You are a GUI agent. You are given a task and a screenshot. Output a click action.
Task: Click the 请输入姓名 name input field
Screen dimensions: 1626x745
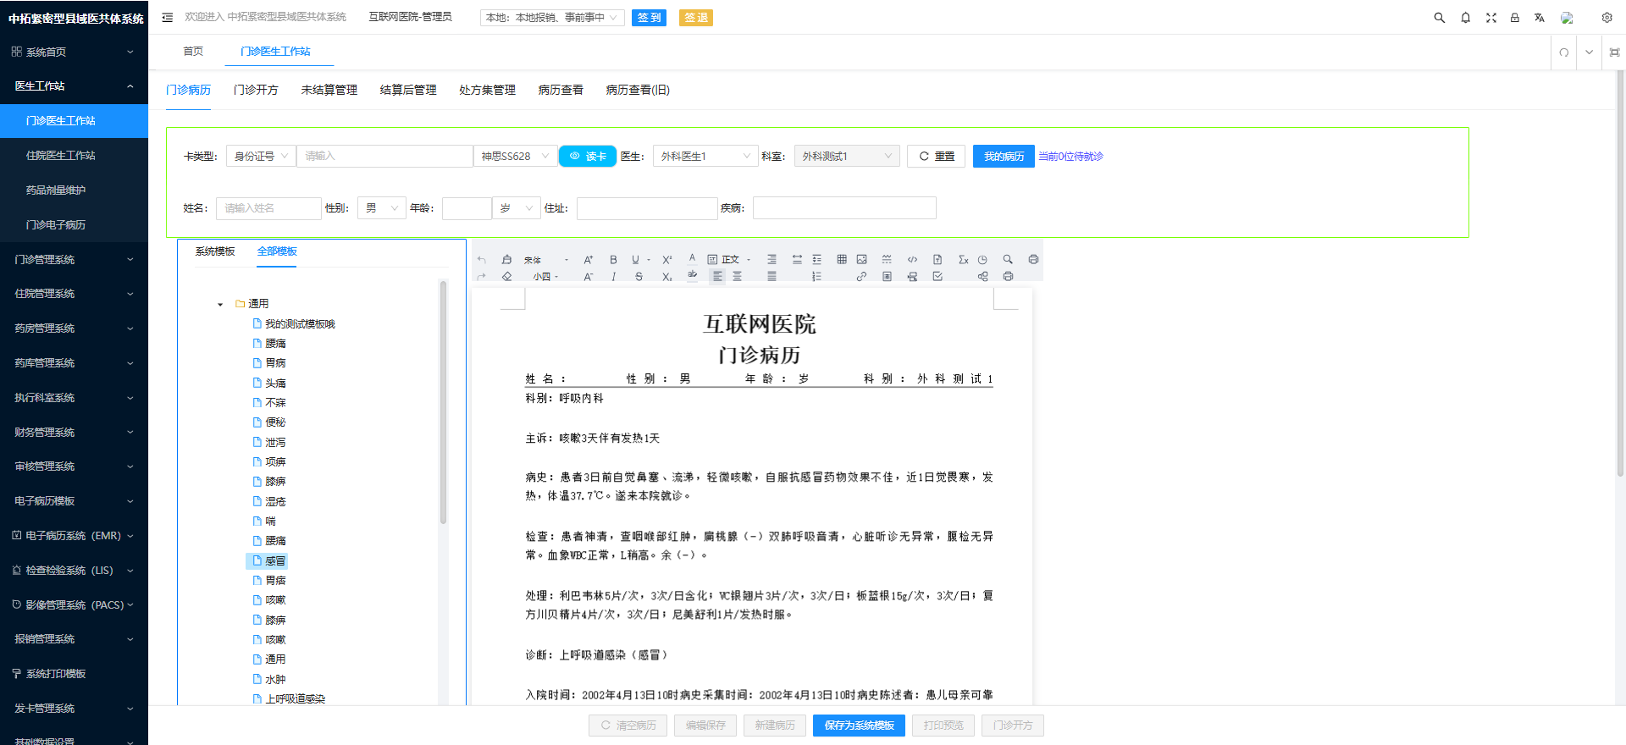pos(268,208)
